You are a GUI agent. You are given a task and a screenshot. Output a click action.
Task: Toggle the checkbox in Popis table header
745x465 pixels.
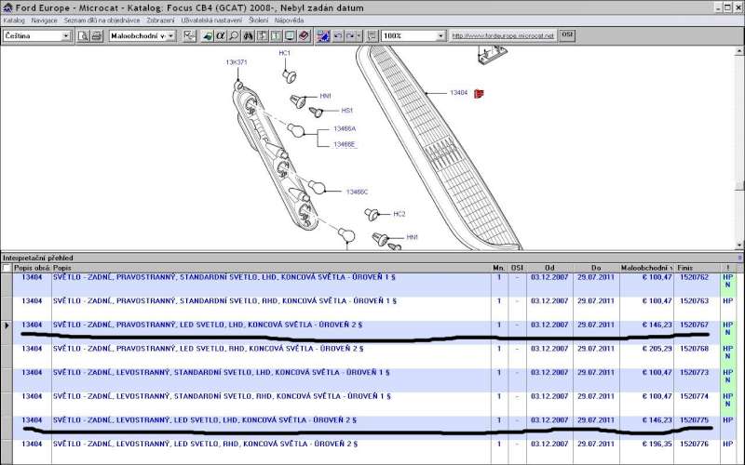pos(7,268)
